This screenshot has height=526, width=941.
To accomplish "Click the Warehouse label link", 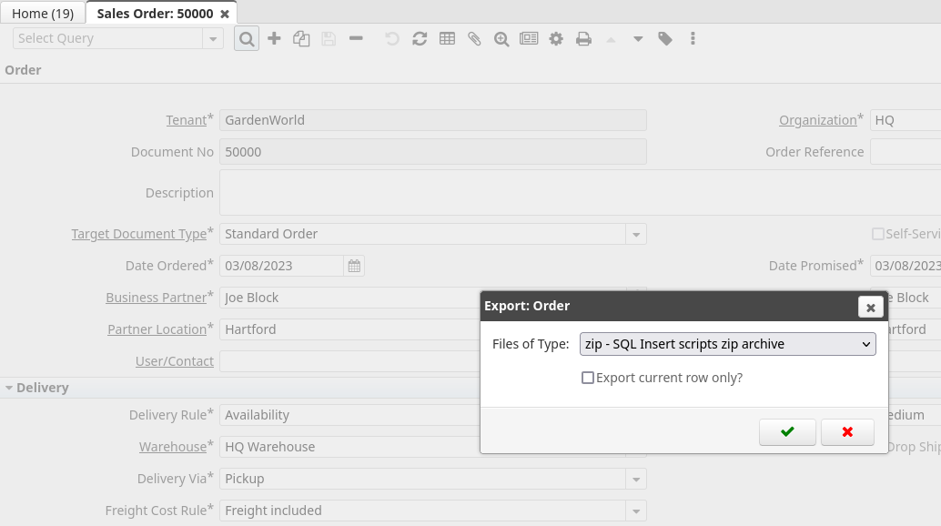I will click(x=173, y=447).
